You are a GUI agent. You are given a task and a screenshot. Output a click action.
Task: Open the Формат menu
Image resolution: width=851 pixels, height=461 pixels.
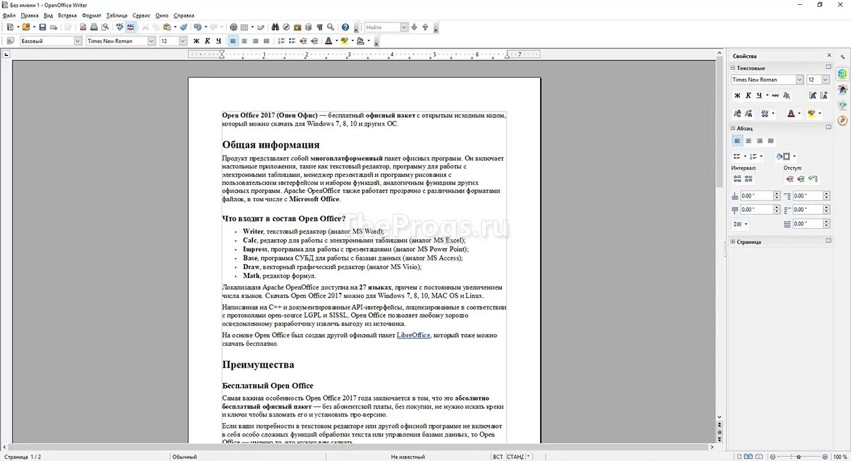click(x=92, y=16)
